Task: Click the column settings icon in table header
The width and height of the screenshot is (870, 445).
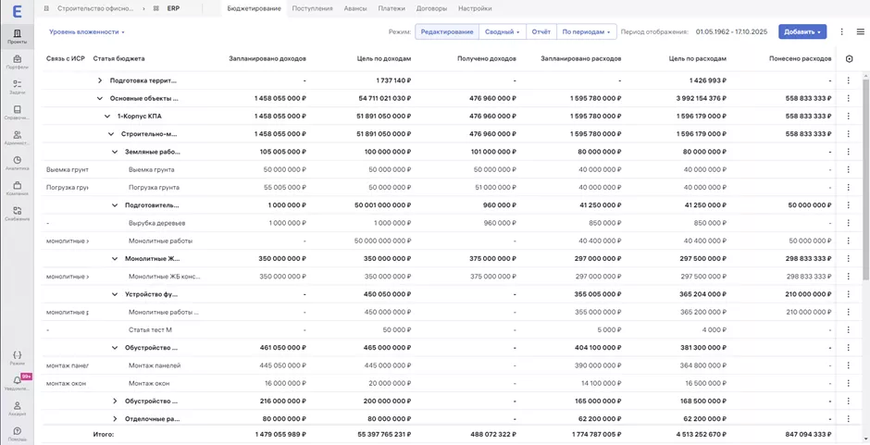Action: pos(849,58)
